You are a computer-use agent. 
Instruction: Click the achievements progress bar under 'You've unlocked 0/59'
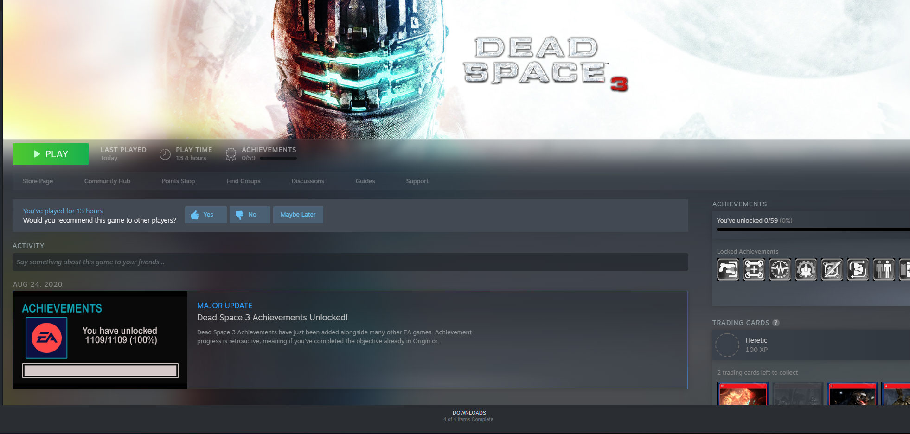pyautogui.click(x=814, y=230)
